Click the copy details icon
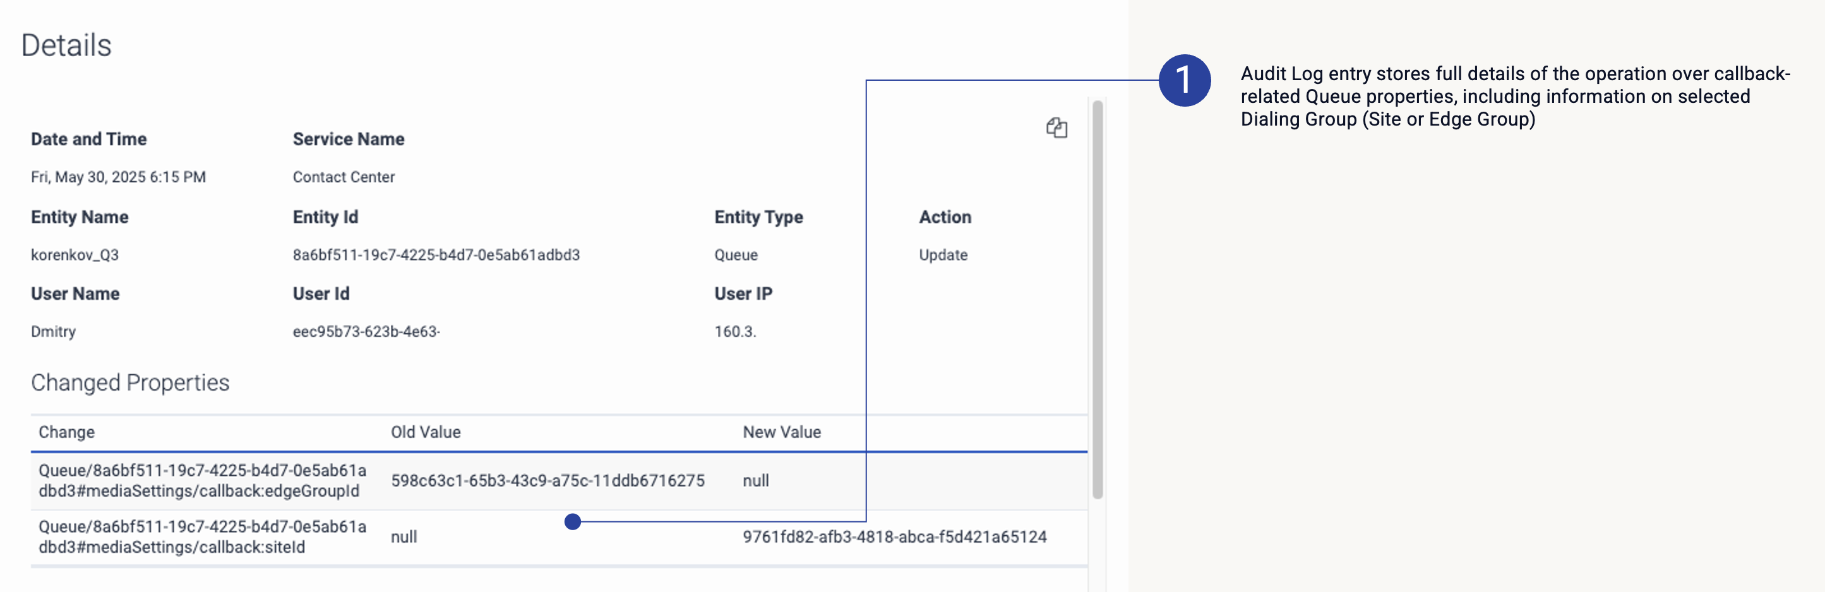Screen dimensions: 1825x592 (1056, 128)
